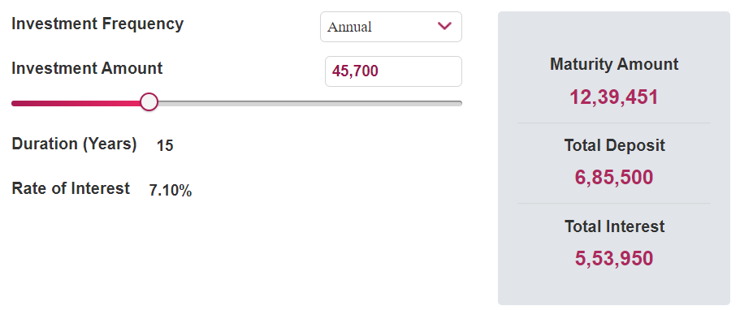
Task: Click the filled pink portion of slider track
Action: point(76,103)
